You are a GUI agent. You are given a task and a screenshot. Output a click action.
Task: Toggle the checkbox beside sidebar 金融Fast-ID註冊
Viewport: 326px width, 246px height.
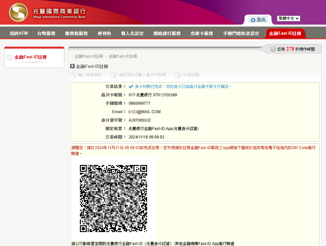pos(10,57)
